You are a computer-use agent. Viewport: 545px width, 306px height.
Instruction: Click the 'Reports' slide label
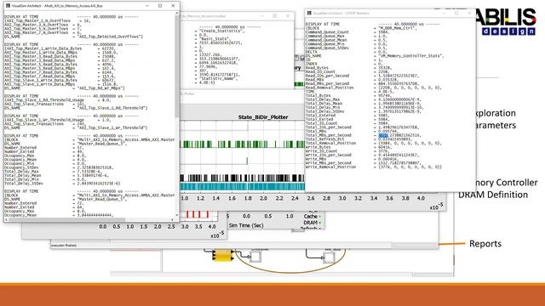coord(485,244)
